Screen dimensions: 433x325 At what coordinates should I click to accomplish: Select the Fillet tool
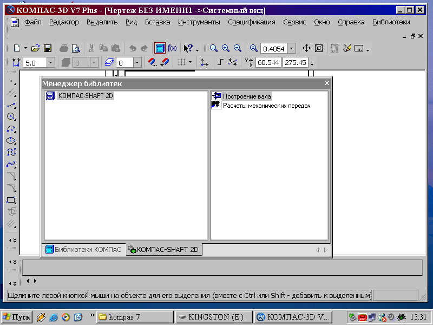11,188
